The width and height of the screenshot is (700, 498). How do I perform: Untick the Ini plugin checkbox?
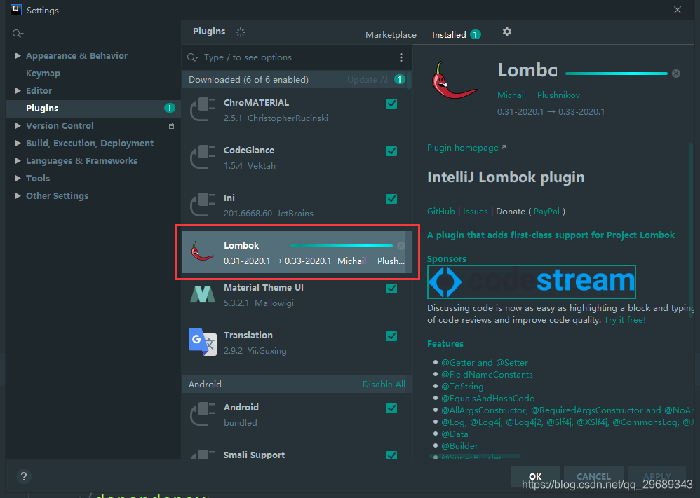pos(391,199)
